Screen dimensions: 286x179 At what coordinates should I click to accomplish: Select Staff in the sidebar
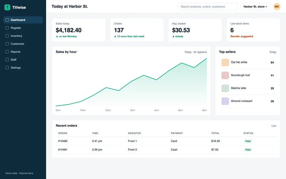[x=23, y=60]
